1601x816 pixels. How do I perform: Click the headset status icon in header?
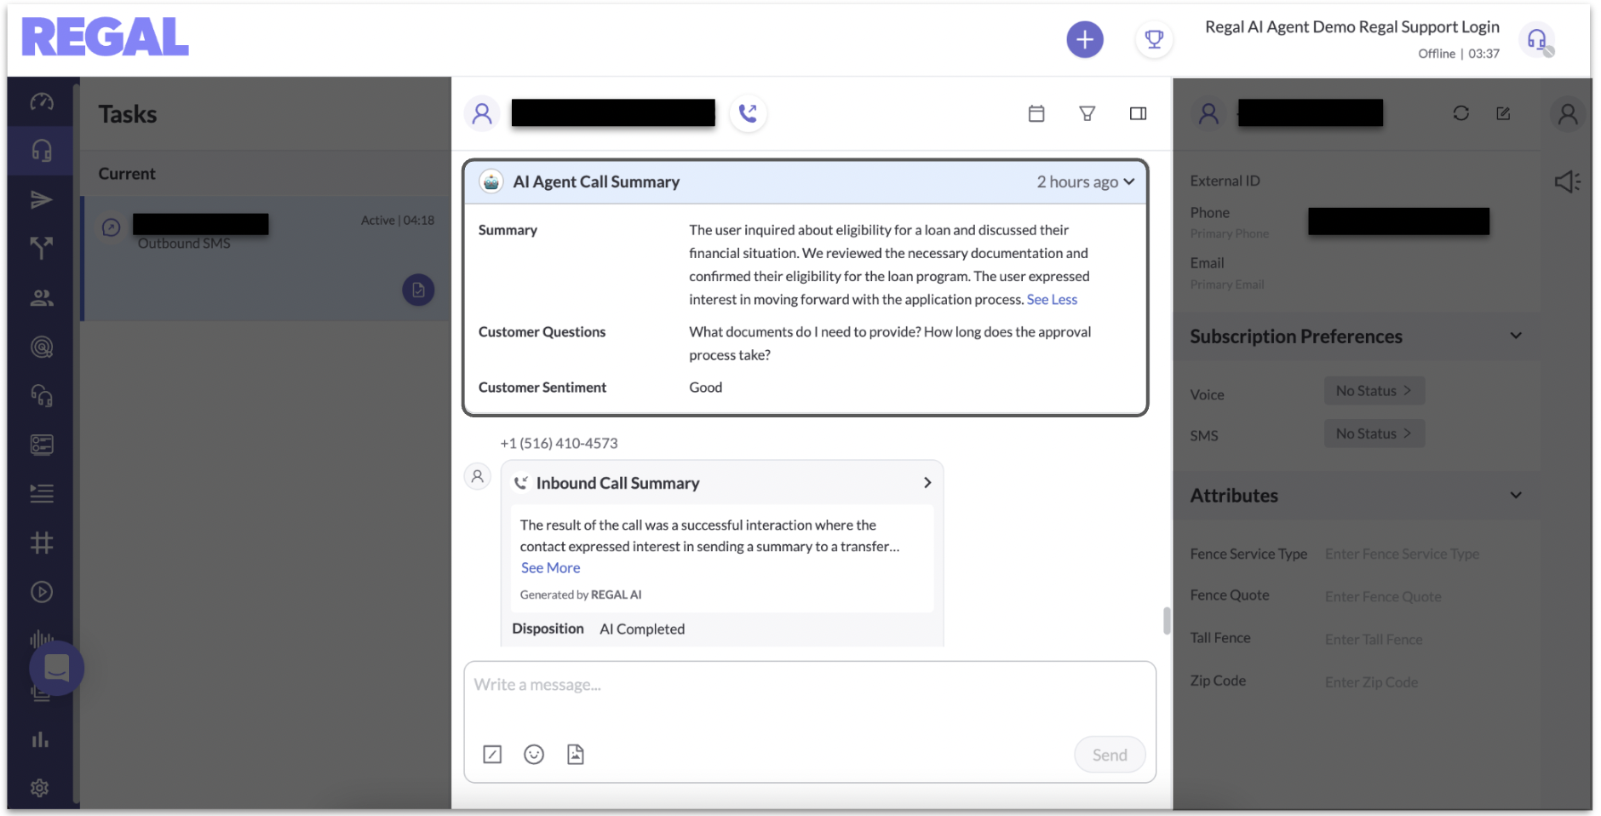pos(1538,40)
